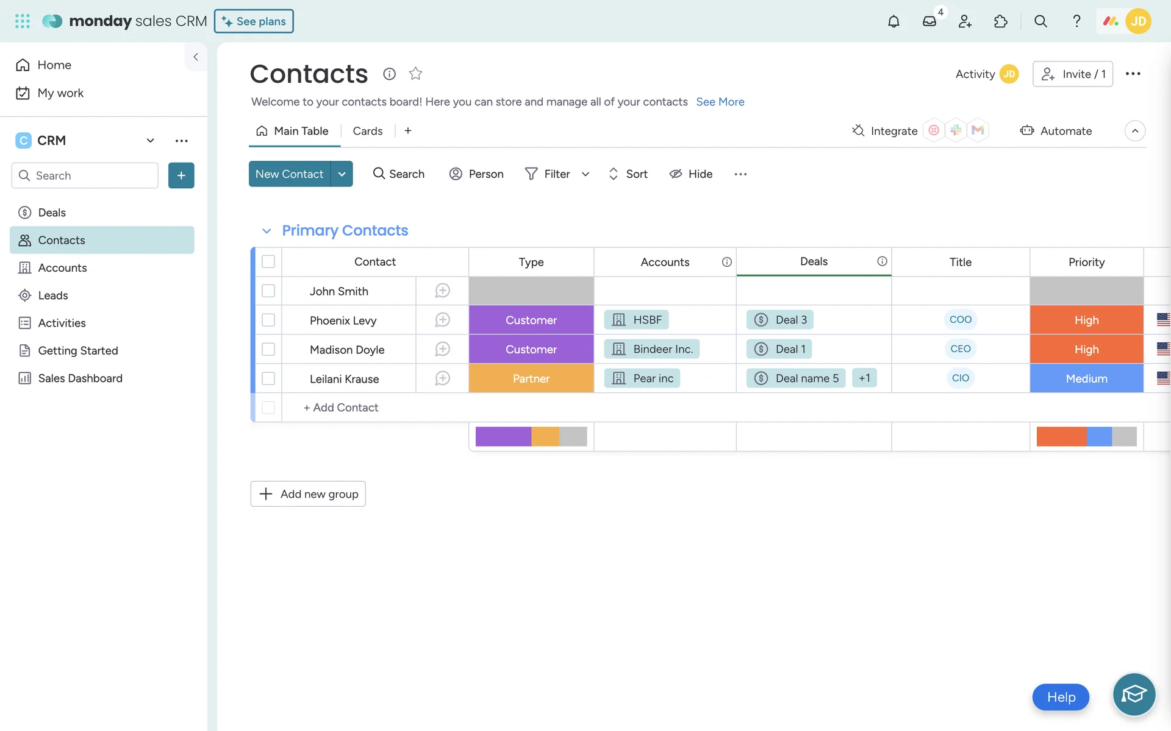Open conversation for Phoenix Levy

(442, 320)
